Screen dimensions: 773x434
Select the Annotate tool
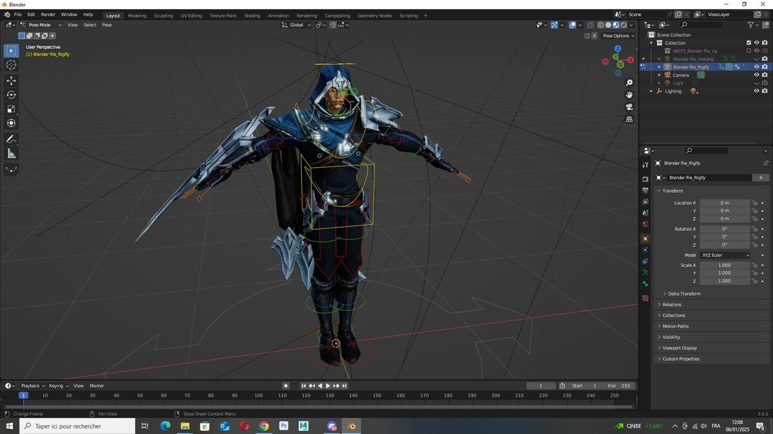[x=11, y=140]
